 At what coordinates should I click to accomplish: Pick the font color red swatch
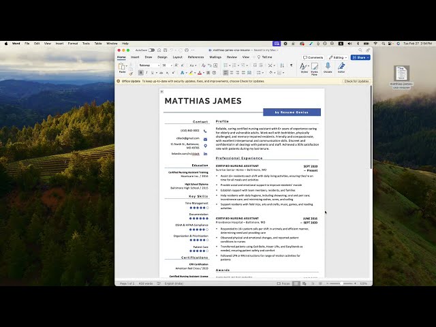pyautogui.click(x=200, y=73)
